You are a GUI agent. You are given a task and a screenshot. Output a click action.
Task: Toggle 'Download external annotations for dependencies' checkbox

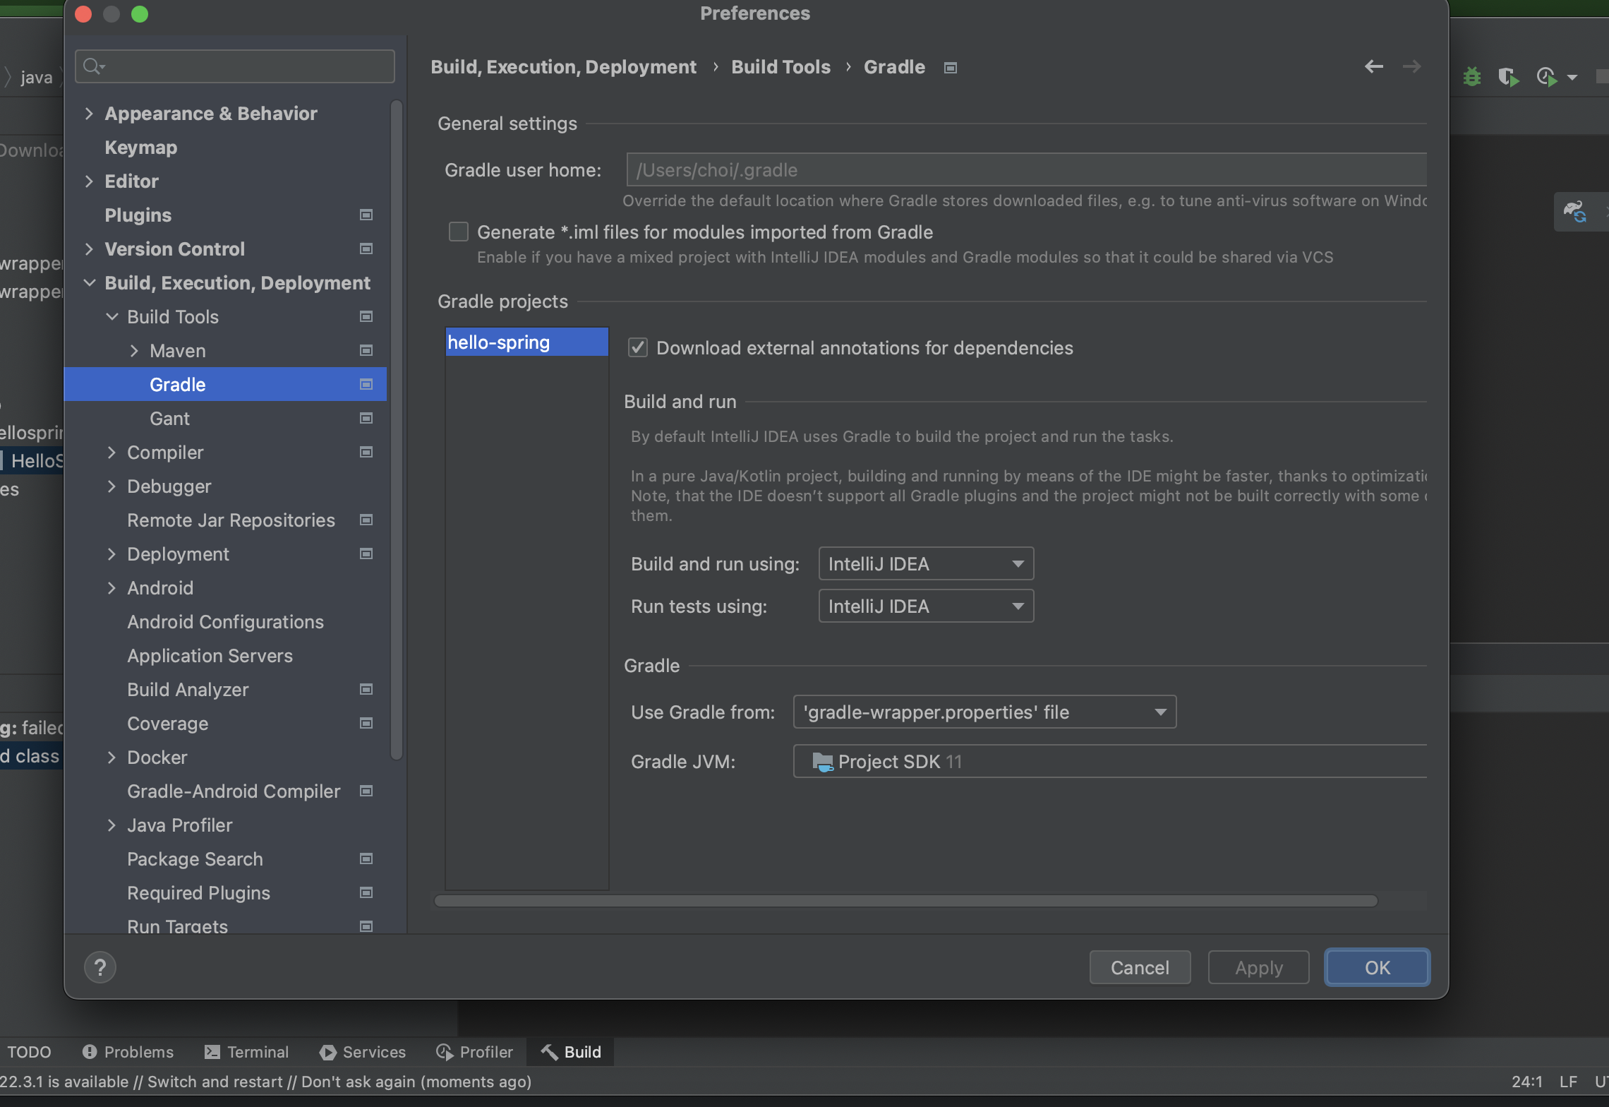[637, 346]
